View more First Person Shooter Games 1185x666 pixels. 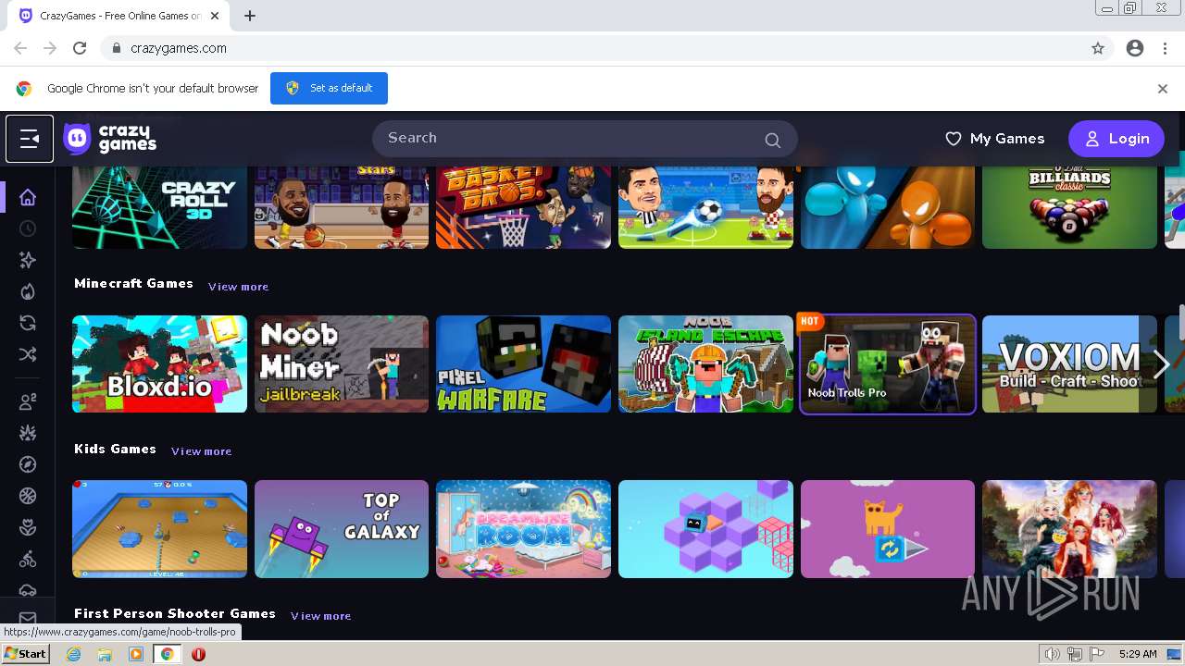click(x=320, y=616)
